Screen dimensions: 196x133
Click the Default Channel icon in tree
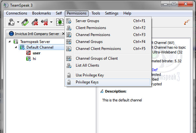[x=22, y=47]
